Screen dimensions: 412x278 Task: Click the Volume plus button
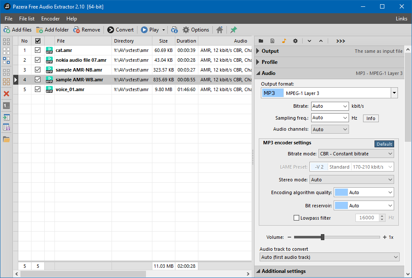coord(385,237)
